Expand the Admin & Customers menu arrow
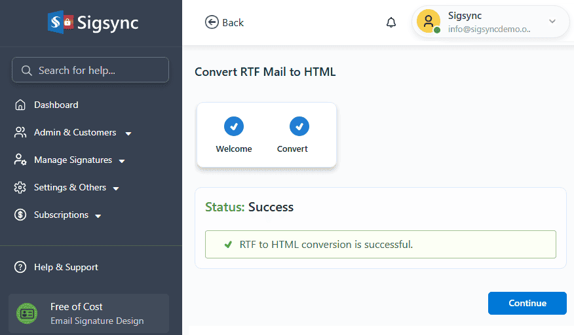 coord(128,133)
